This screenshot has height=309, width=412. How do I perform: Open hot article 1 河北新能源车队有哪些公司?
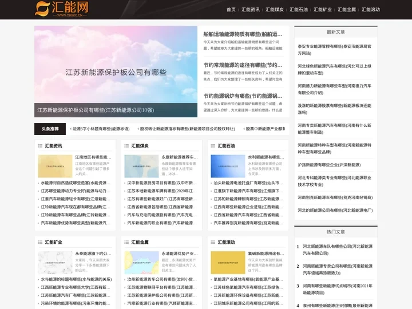click(338, 250)
